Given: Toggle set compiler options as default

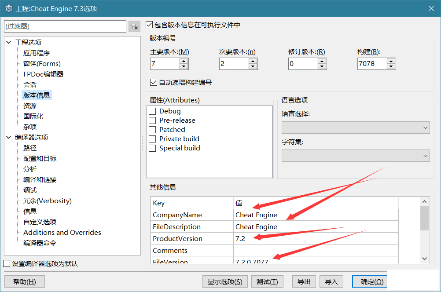Looking at the screenshot, I should (x=7, y=263).
